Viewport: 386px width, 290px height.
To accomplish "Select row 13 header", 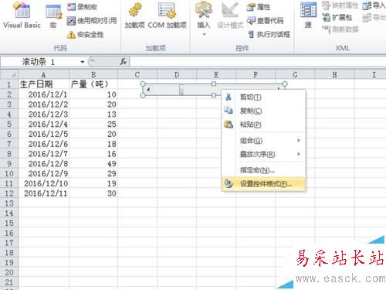I will coord(9,203).
